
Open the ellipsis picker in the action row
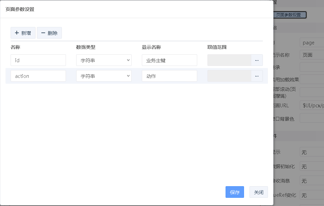pos(257,76)
